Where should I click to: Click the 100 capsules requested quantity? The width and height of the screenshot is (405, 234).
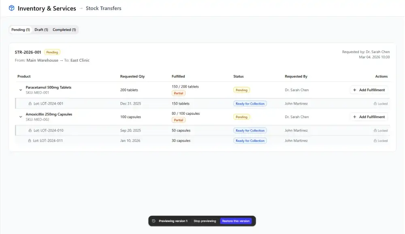point(130,117)
